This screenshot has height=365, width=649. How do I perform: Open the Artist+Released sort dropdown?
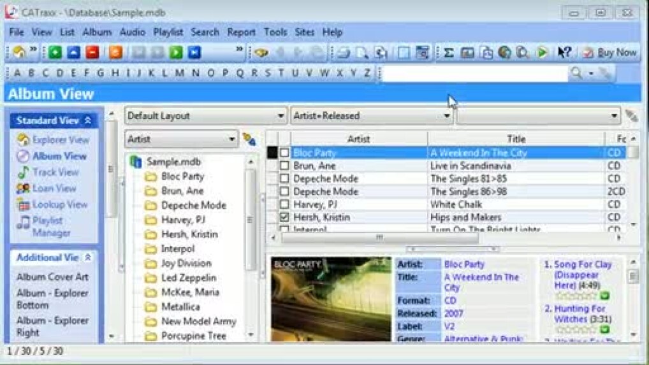click(x=371, y=116)
